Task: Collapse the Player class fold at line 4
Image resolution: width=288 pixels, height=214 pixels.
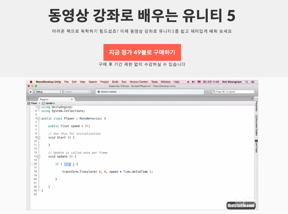Action: coord(39,119)
